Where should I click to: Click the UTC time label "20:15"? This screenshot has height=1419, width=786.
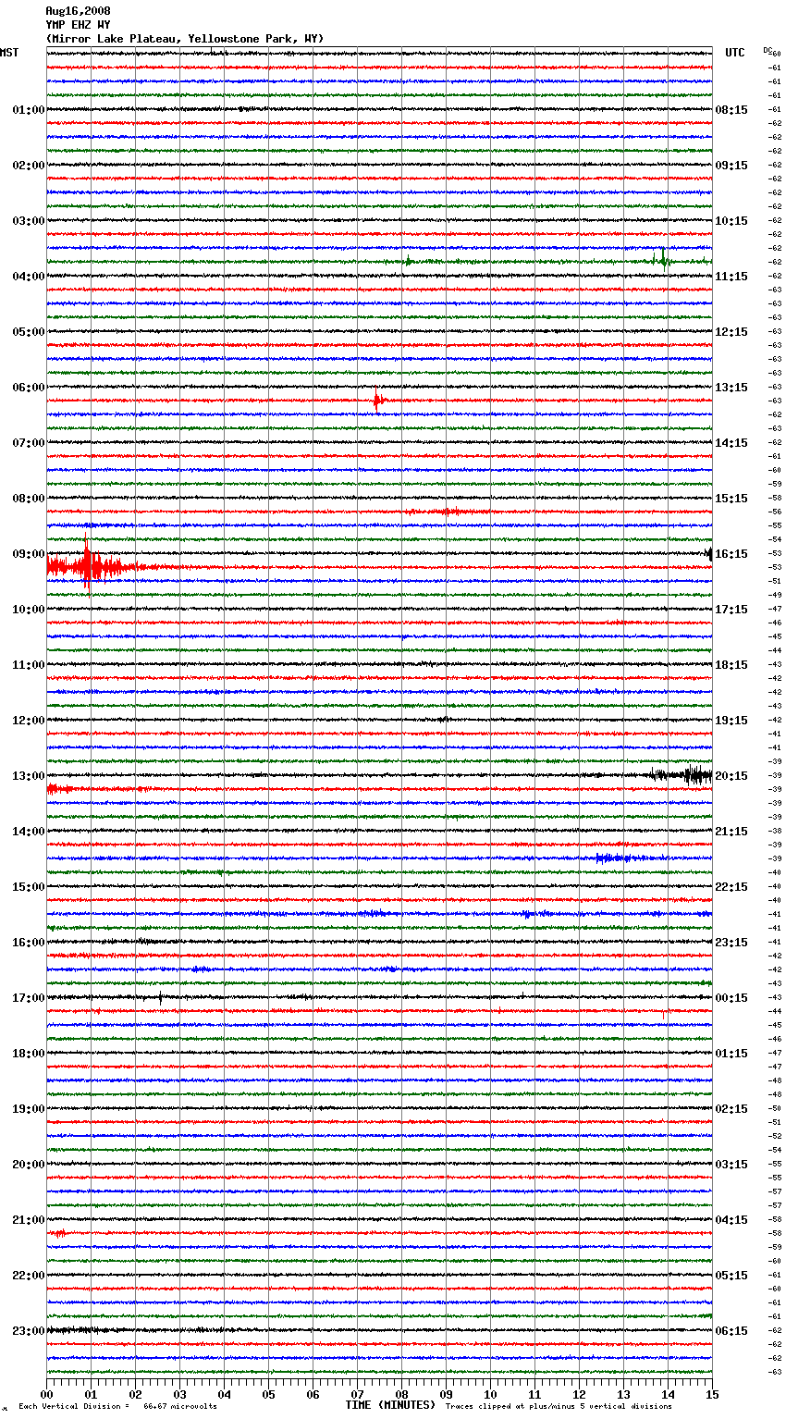[731, 776]
